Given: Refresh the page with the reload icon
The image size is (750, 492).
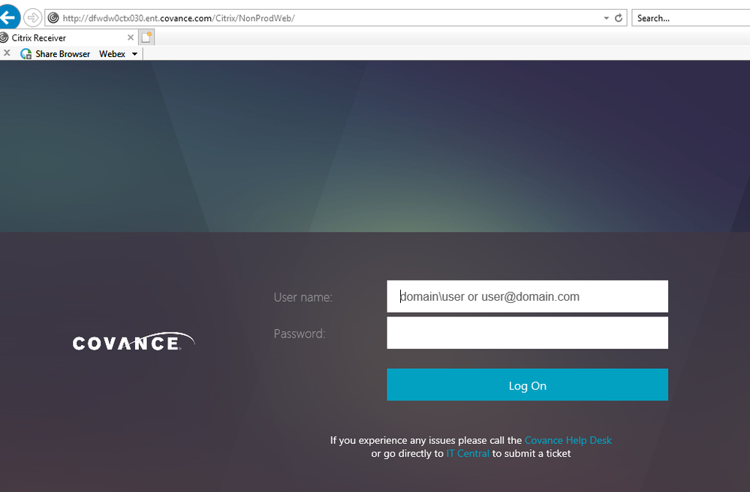Looking at the screenshot, I should click(x=619, y=18).
